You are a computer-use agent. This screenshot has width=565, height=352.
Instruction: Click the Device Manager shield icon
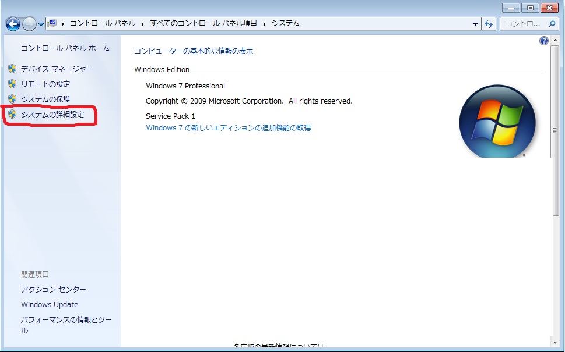(13, 69)
